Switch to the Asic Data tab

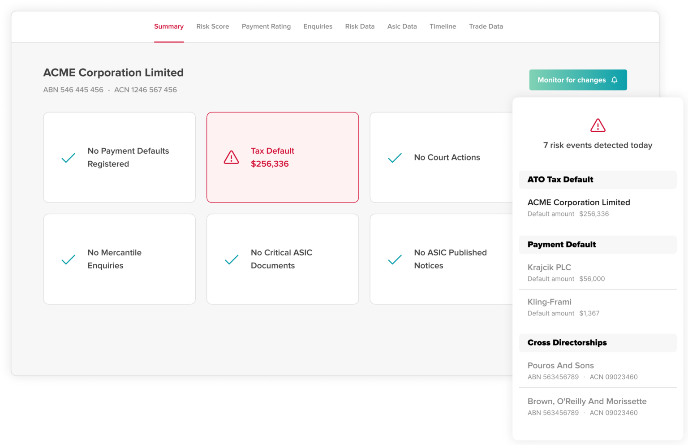click(x=402, y=26)
